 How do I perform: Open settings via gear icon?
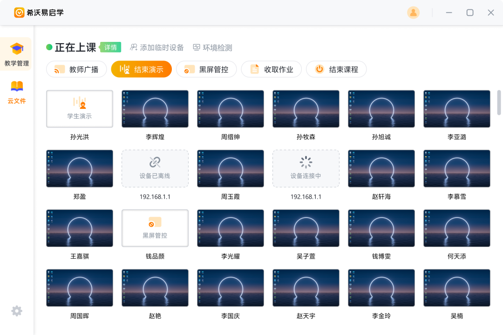(17, 311)
